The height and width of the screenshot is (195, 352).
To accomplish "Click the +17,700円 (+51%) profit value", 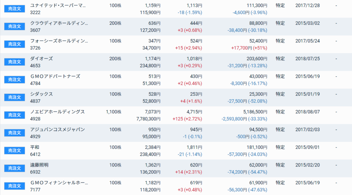I will click(249, 48).
